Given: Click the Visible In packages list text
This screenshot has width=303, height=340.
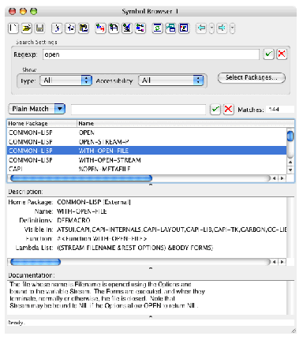Looking at the screenshot, I should coord(172,230).
